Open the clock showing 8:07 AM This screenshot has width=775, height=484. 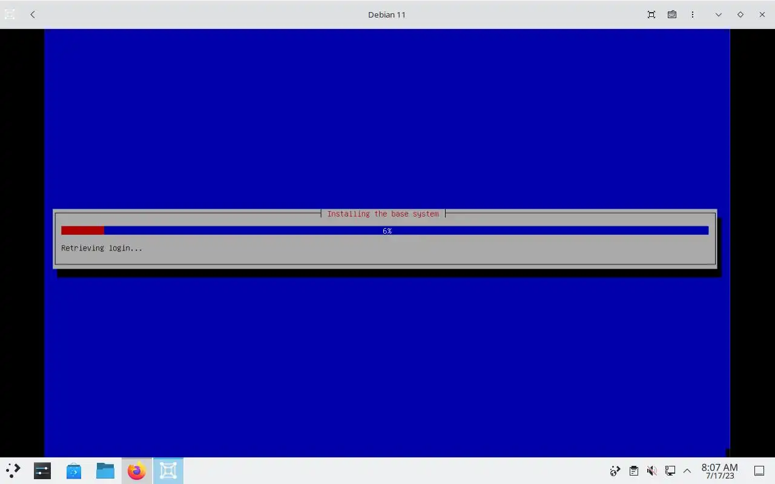[x=719, y=471]
